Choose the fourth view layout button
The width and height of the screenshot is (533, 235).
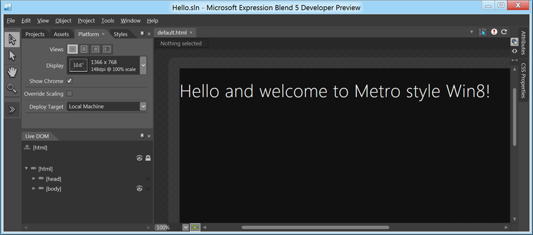point(107,49)
